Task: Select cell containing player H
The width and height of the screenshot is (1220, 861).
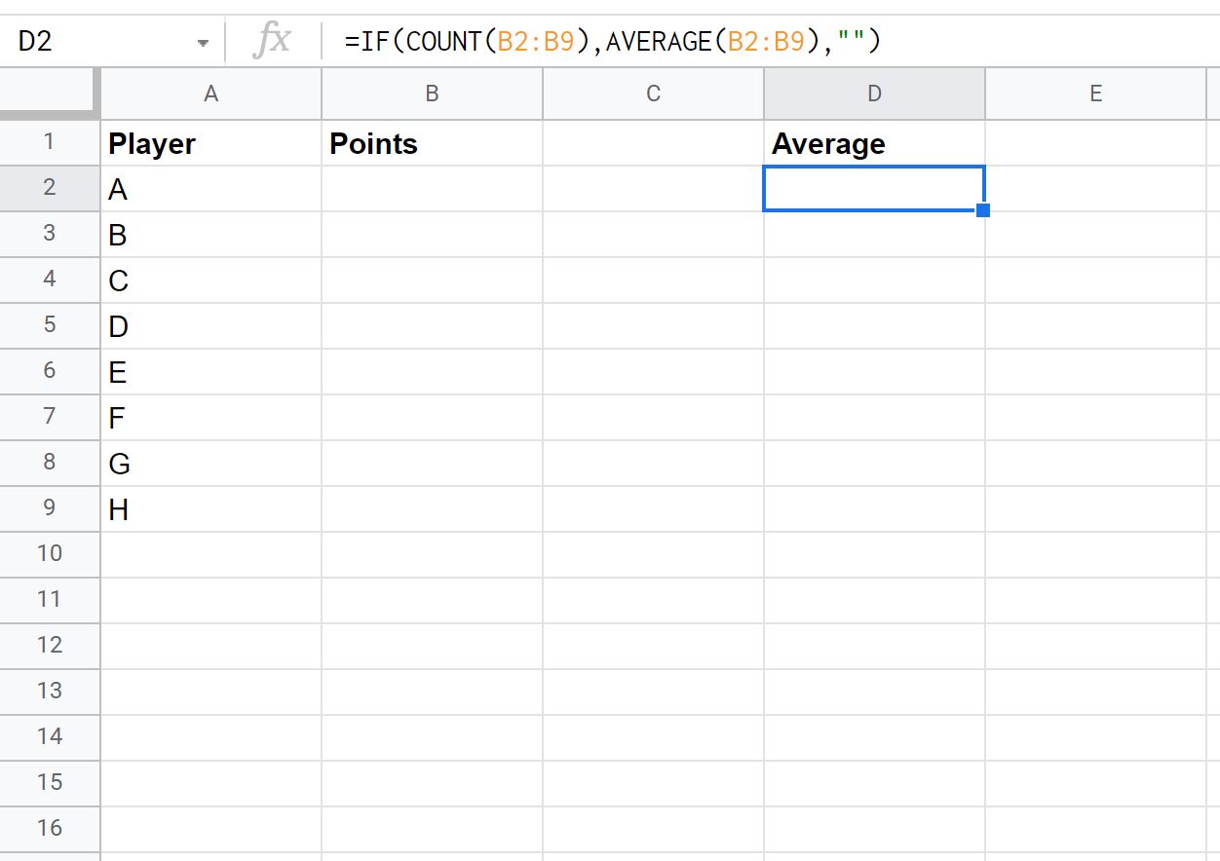Action: coord(210,508)
